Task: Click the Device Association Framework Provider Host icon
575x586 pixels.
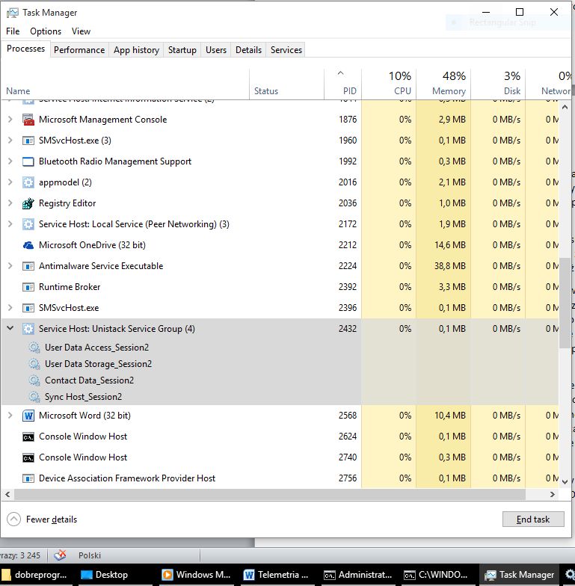Action: [x=28, y=478]
